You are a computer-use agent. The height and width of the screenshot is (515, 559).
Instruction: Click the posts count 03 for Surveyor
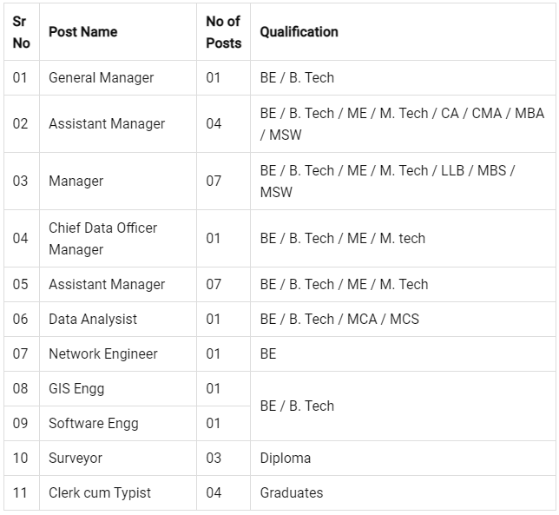(214, 459)
